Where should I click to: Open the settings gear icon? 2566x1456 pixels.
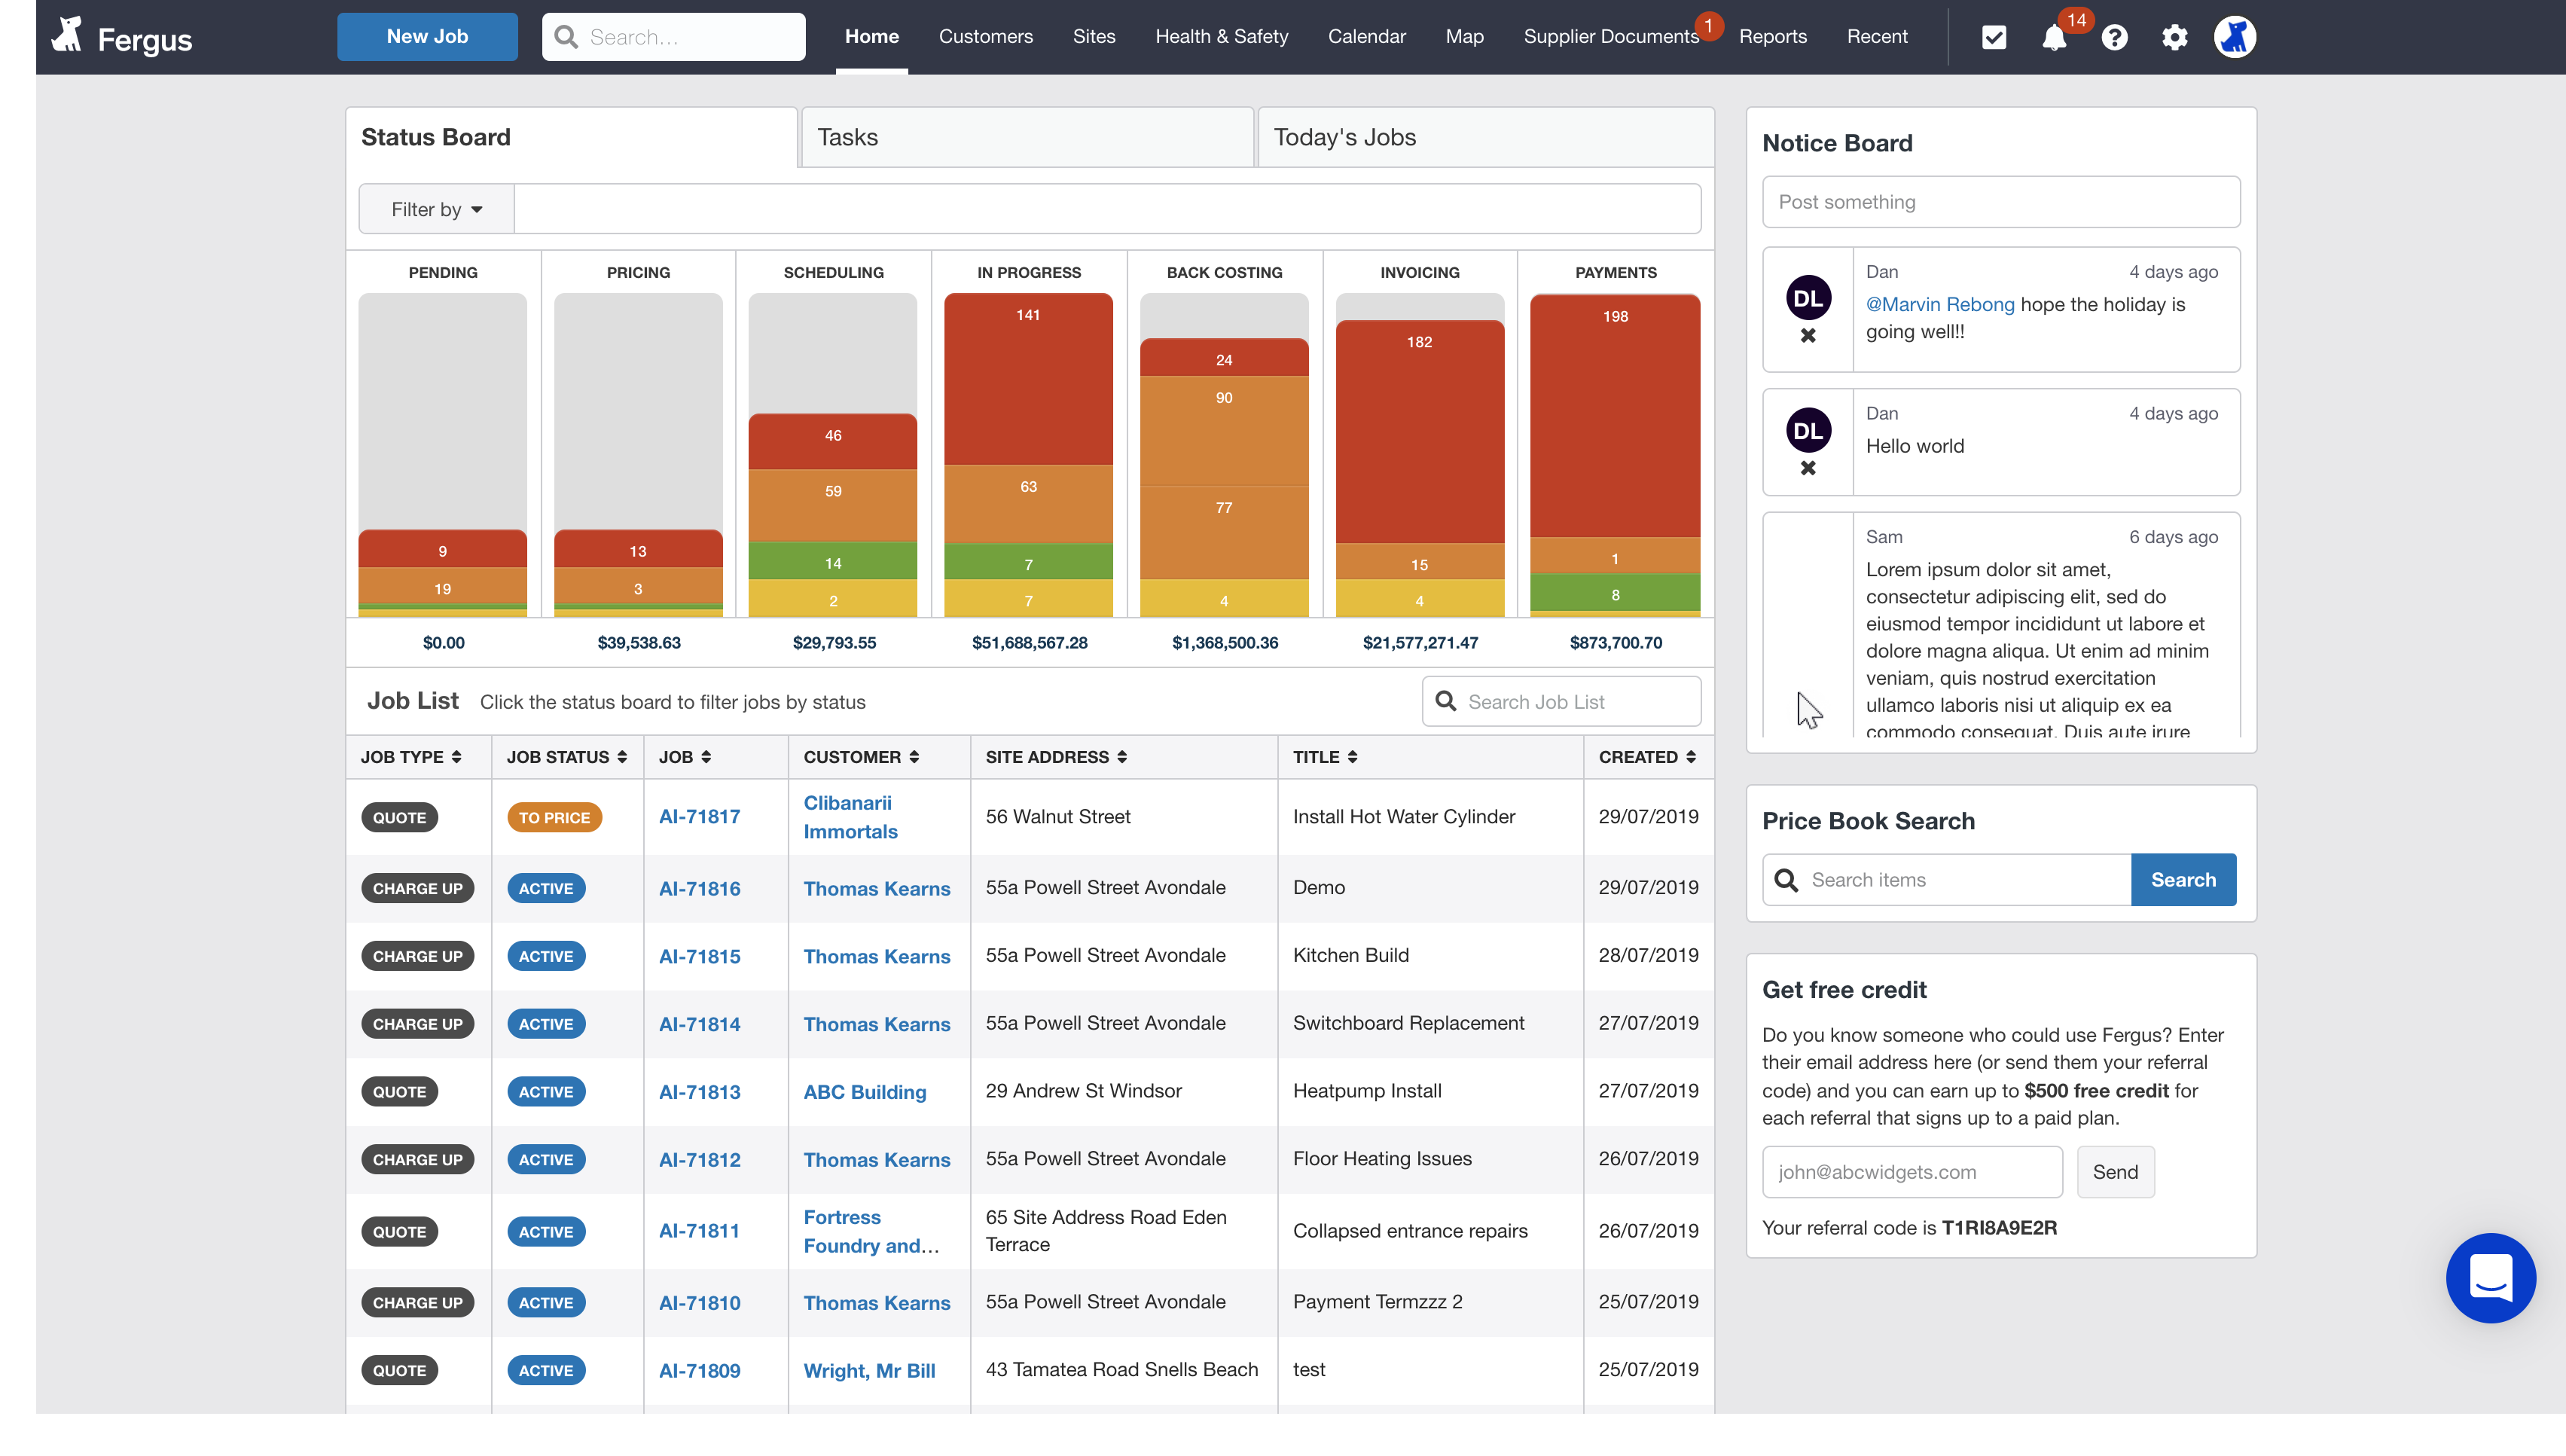[2174, 37]
